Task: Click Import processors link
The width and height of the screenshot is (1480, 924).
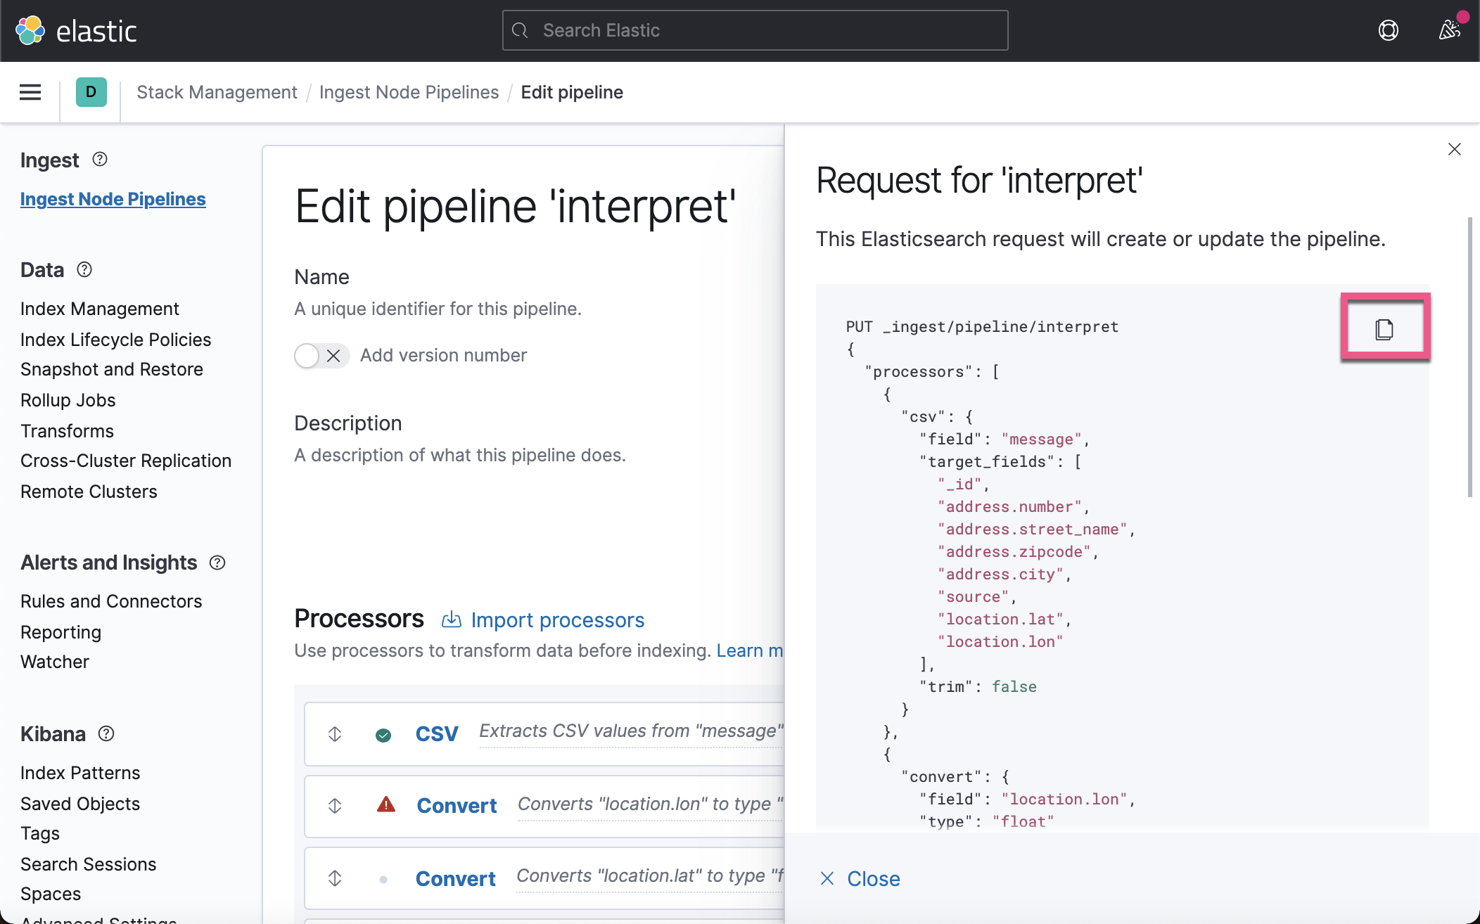Action: tap(543, 619)
